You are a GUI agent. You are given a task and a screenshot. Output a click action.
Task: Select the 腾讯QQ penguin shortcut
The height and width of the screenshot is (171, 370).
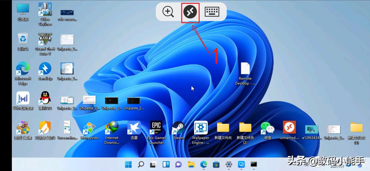[x=45, y=101]
